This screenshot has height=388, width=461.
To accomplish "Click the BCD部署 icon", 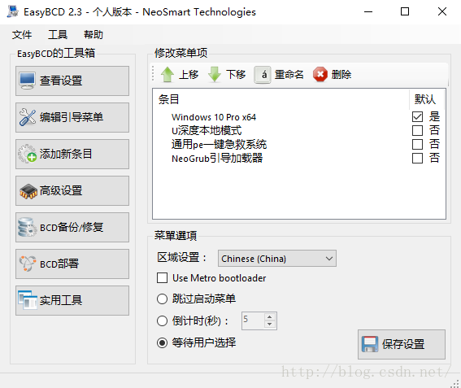I will 28,264.
